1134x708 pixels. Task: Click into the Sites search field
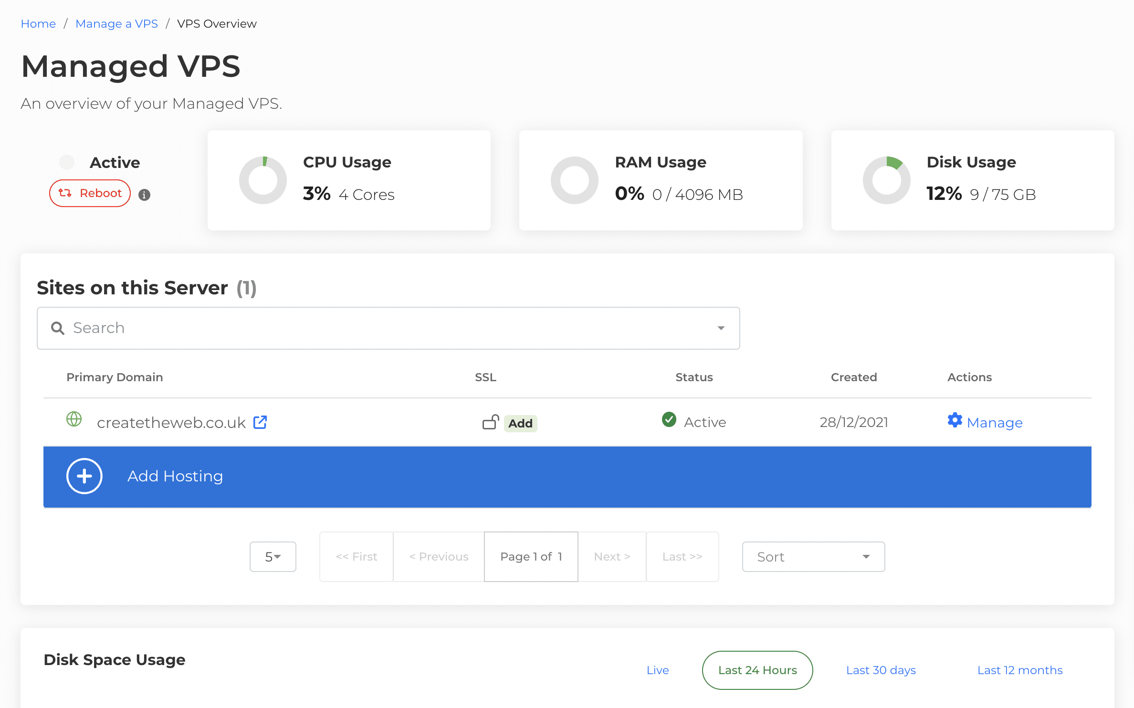point(388,328)
